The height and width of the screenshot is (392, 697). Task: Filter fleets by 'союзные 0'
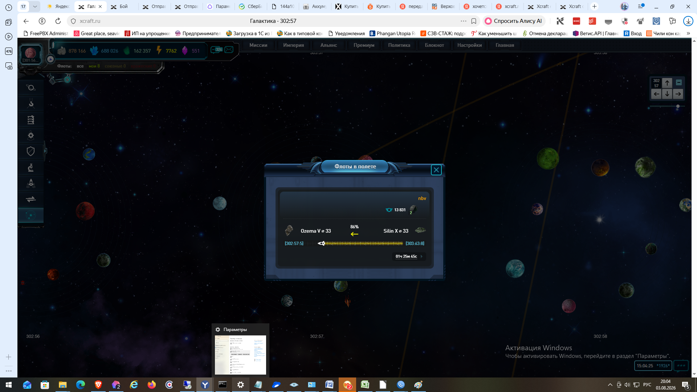coord(115,66)
